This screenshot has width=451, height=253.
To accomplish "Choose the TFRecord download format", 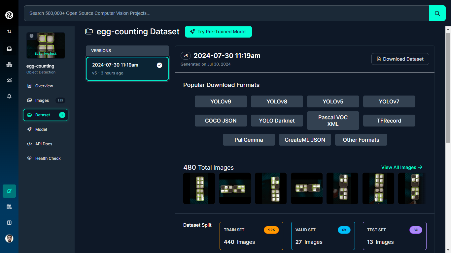I will tap(389, 121).
